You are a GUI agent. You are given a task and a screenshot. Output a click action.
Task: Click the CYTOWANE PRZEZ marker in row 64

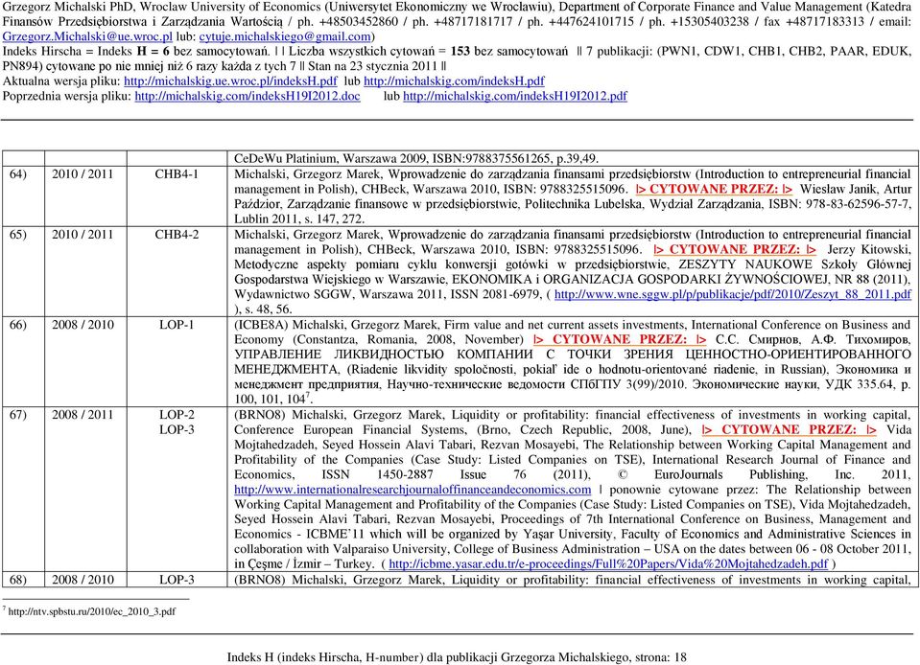coord(714,189)
